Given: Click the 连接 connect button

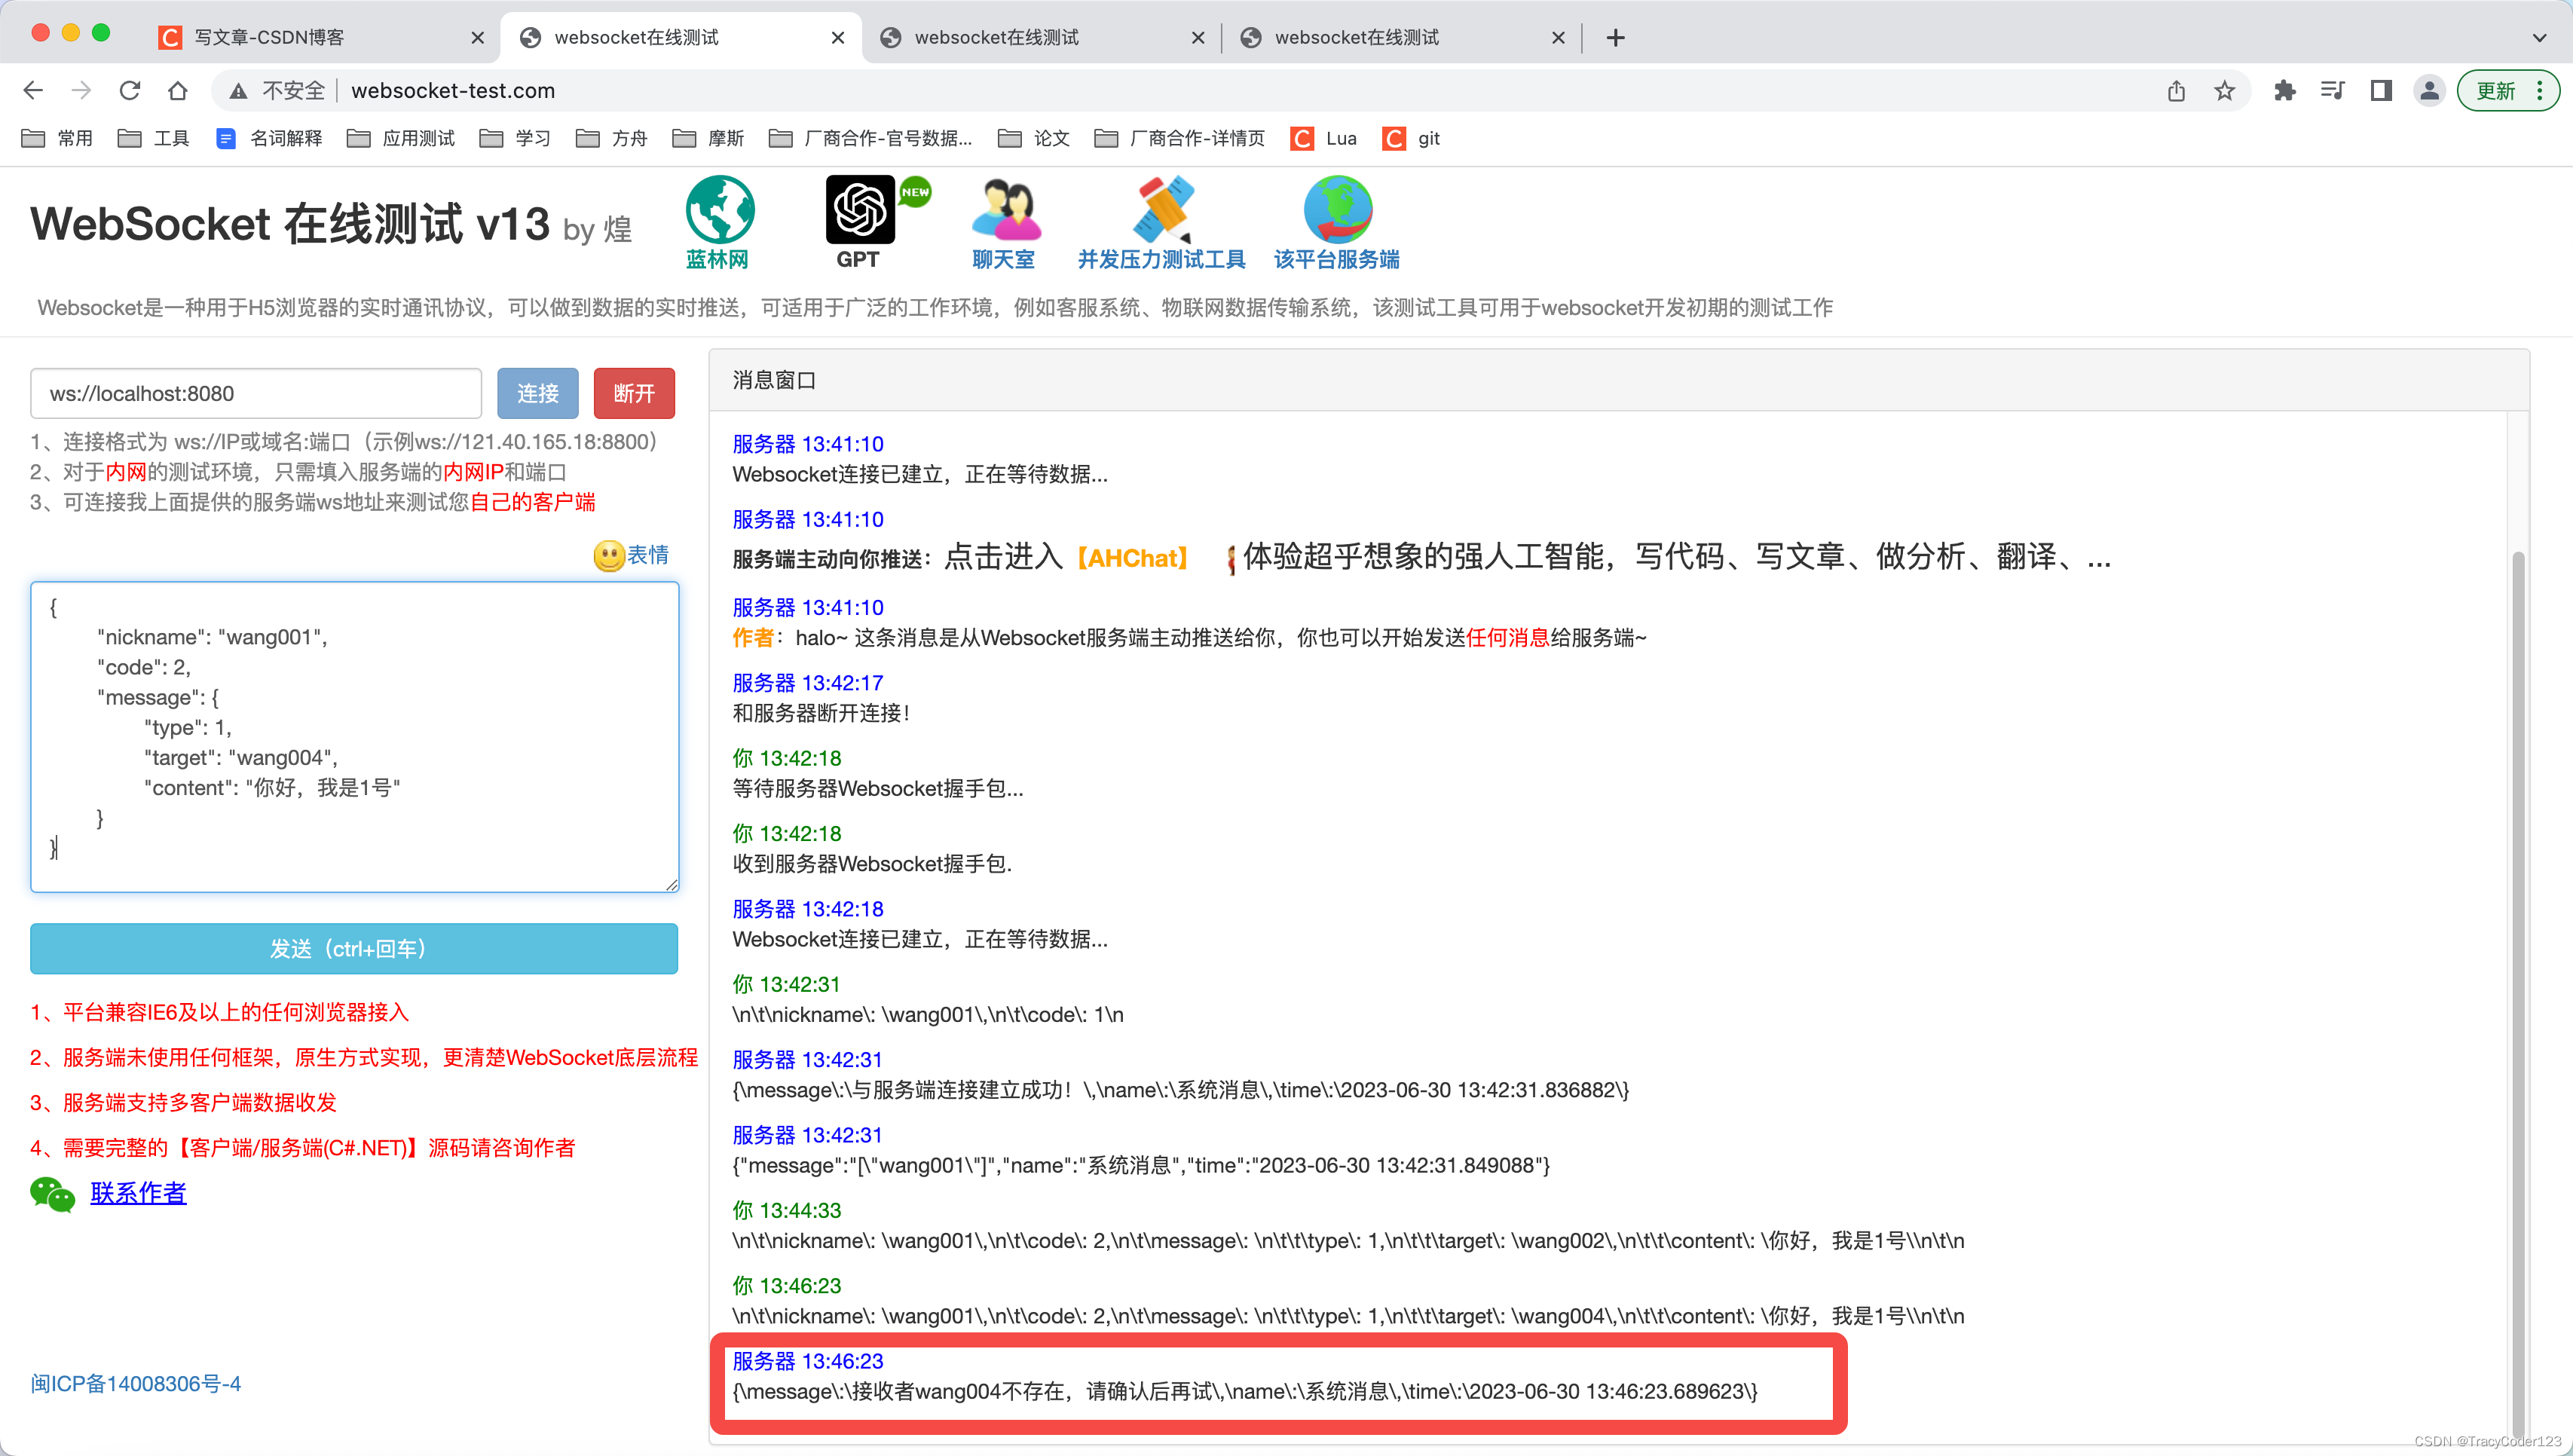Looking at the screenshot, I should (537, 393).
